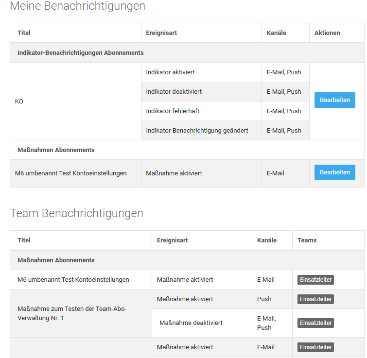Click Einsatzleiter badge in team M6 row
Viewport: 367px width, 358px height.
pos(315,280)
